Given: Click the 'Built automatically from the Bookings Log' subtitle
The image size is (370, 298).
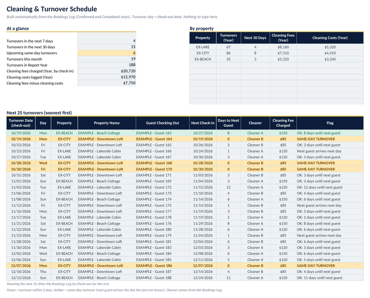Looking at the screenshot, I should [113, 17].
